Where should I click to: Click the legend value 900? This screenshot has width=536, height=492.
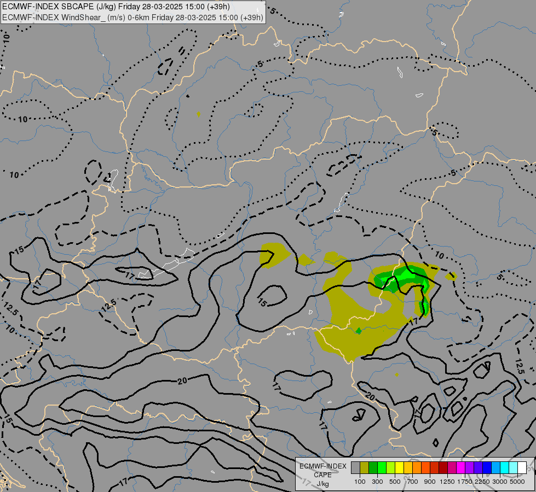tap(430, 482)
